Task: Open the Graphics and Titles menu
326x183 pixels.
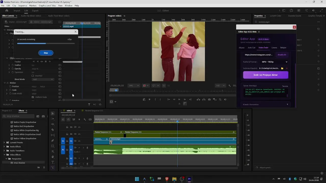Action: pos(47,6)
